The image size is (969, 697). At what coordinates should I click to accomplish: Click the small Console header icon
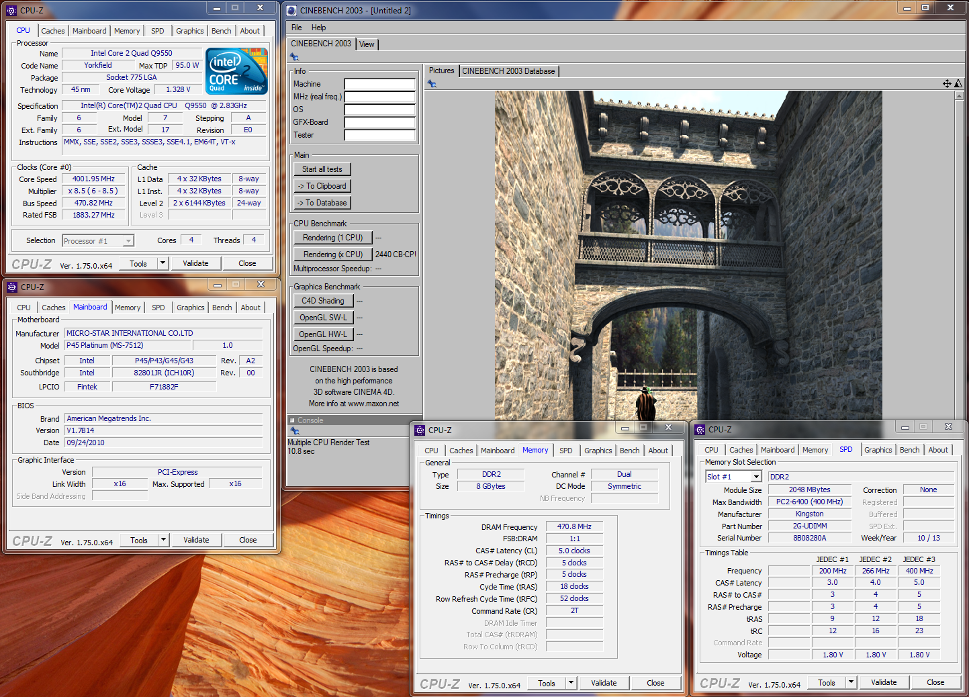coord(292,420)
